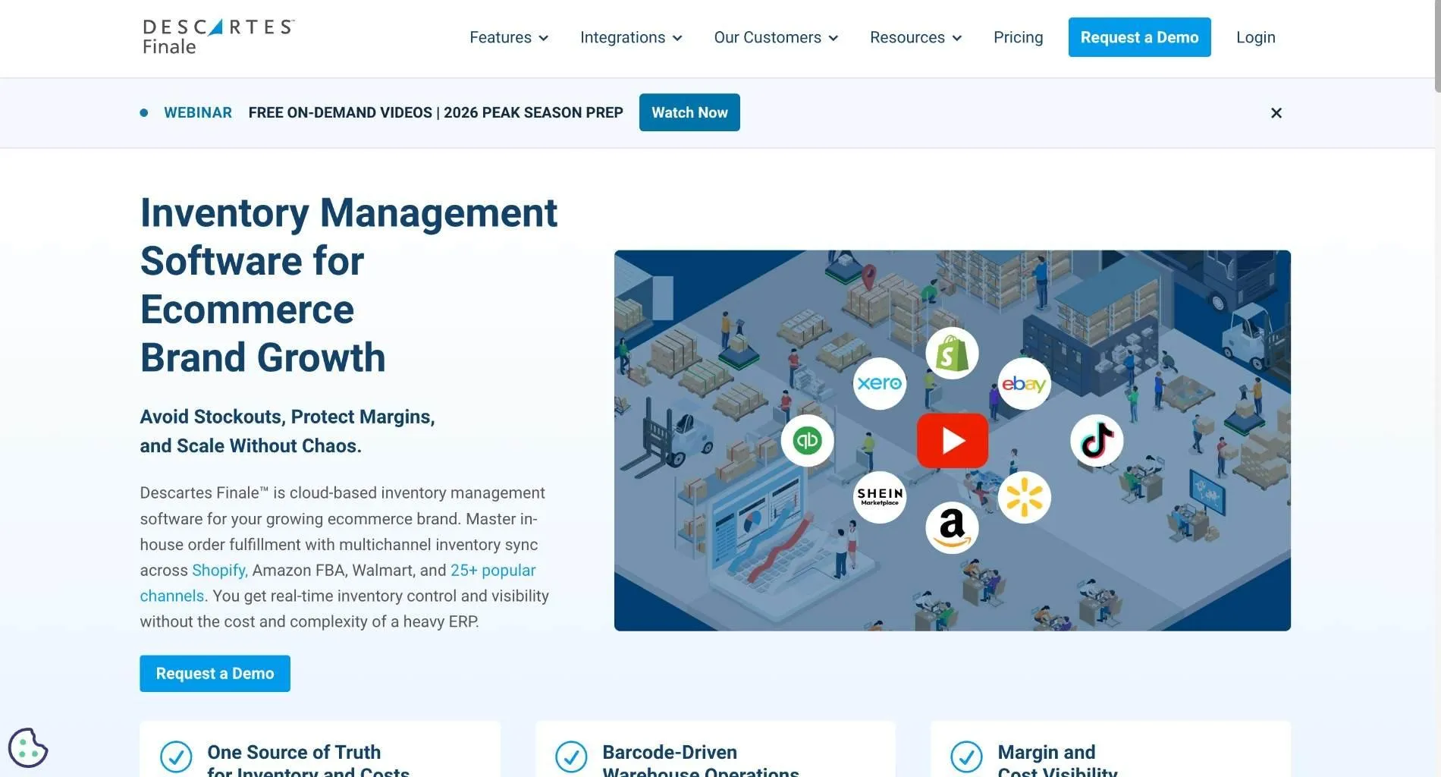The width and height of the screenshot is (1441, 777).
Task: Click the Descartes Finale logo
Action: (218, 37)
